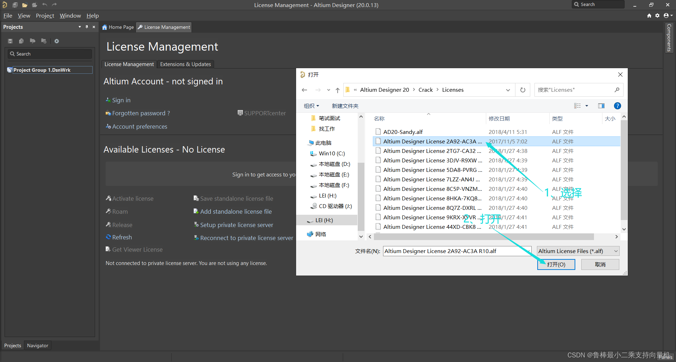Pin the Projects panel using pin icon
Viewport: 676px width, 362px height.
(87, 27)
